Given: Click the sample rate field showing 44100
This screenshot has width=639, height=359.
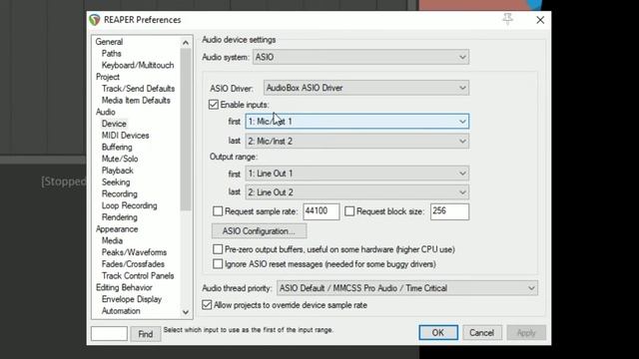Looking at the screenshot, I should point(321,211).
